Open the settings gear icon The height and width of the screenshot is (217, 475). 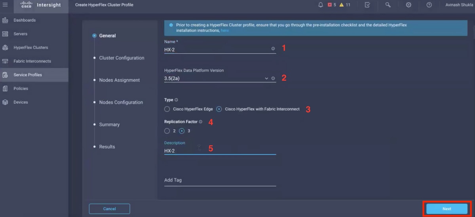(x=408, y=5)
